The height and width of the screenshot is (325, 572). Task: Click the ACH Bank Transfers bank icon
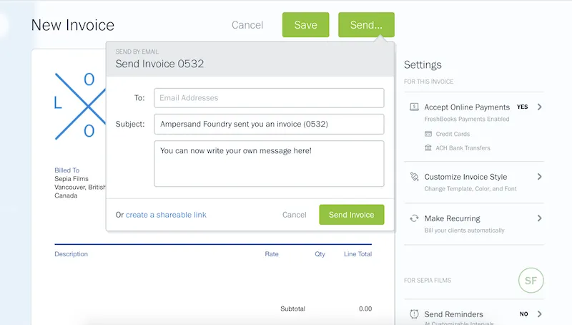pos(428,148)
